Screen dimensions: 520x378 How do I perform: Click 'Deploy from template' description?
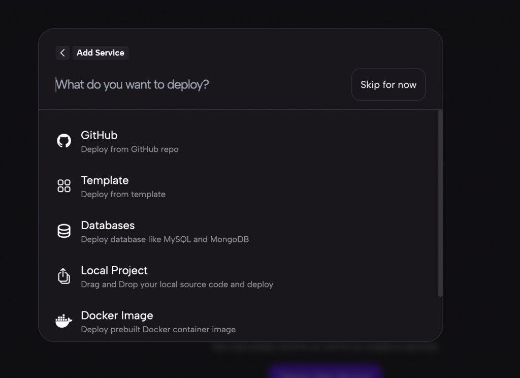(x=123, y=195)
